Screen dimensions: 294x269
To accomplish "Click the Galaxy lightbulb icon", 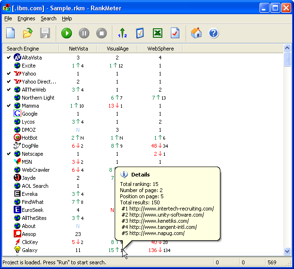I will [17, 250].
